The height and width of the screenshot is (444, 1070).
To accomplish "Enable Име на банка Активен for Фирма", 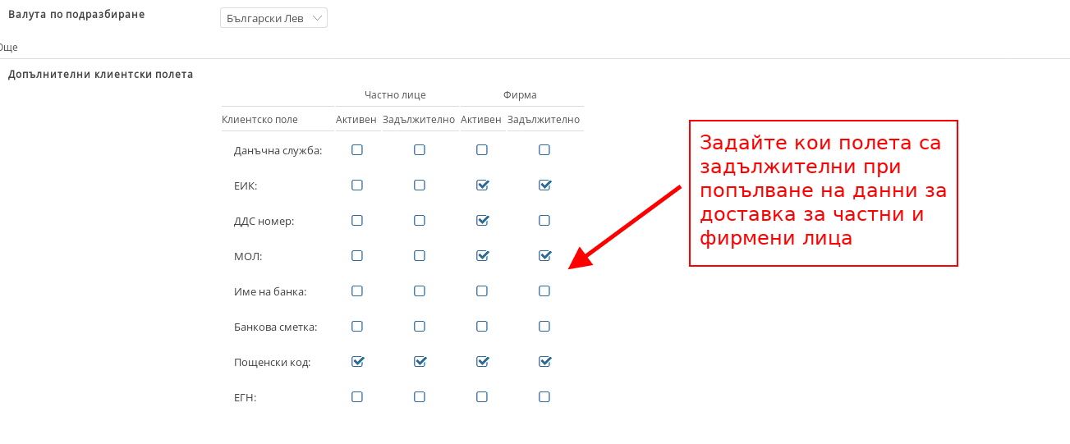I will coord(482,291).
